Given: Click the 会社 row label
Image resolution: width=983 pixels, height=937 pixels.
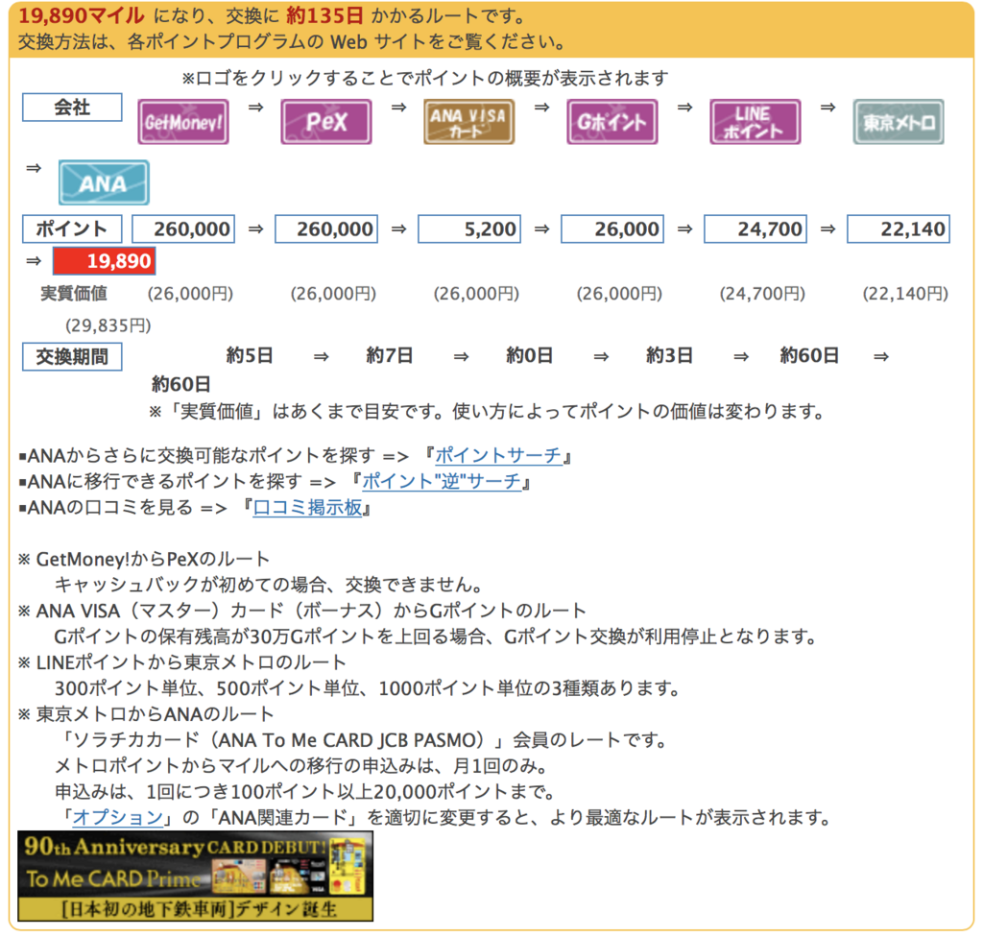Looking at the screenshot, I should click(x=72, y=108).
